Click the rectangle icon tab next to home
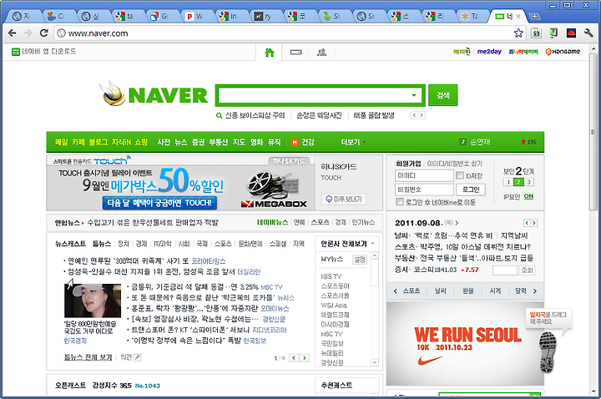Image resolution: width=601 pixels, height=399 pixels. point(295,52)
